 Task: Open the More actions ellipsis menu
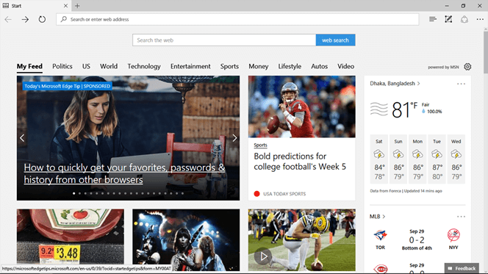480,19
